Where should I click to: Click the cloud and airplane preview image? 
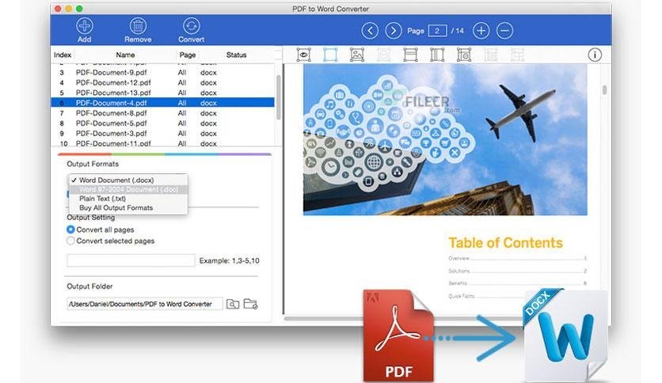click(x=445, y=139)
